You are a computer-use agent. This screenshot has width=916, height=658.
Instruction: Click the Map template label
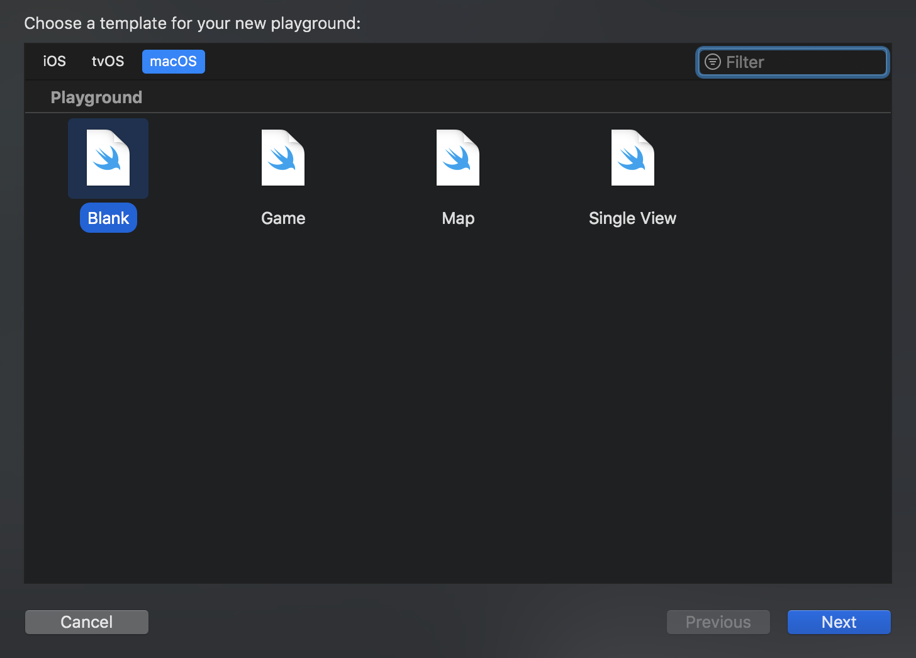coord(458,218)
